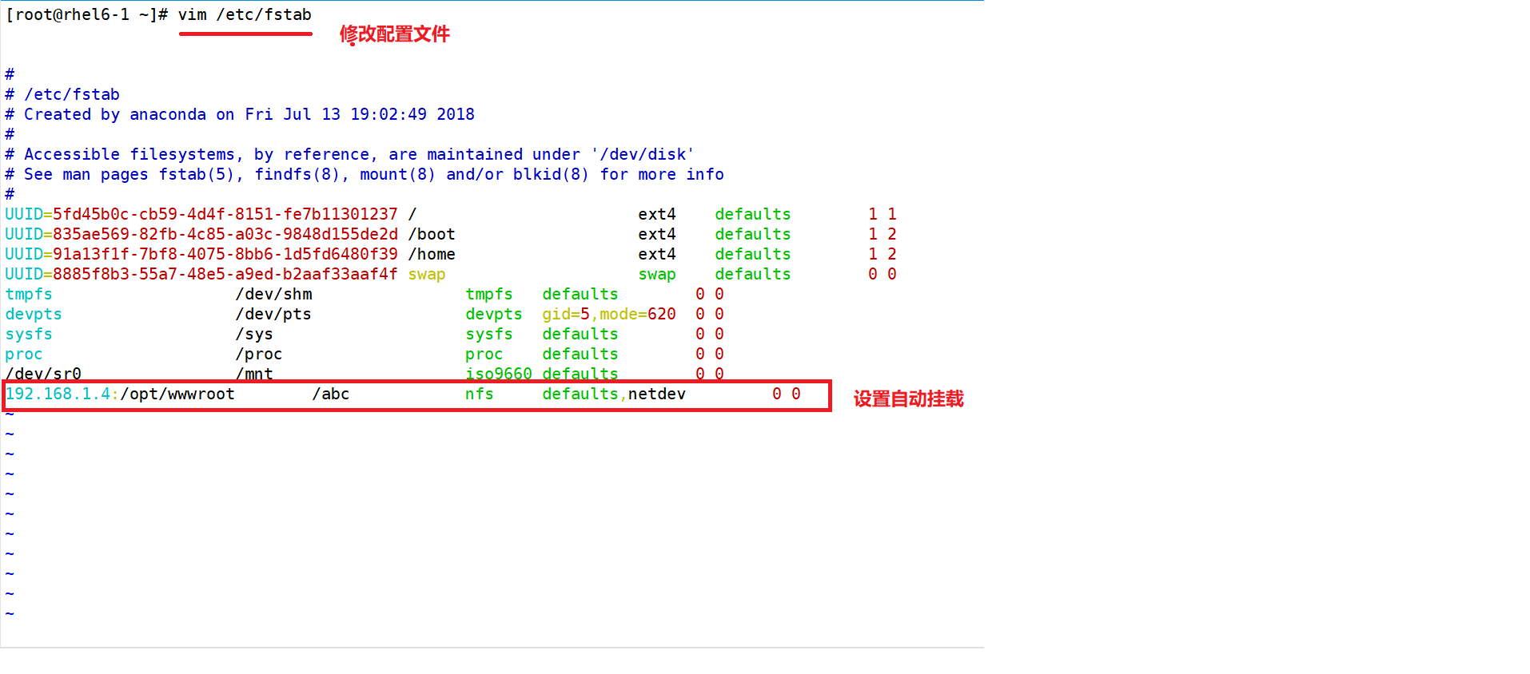Click the '192.168.1.4' server address
Screen dimensions: 1530x674
coord(58,394)
